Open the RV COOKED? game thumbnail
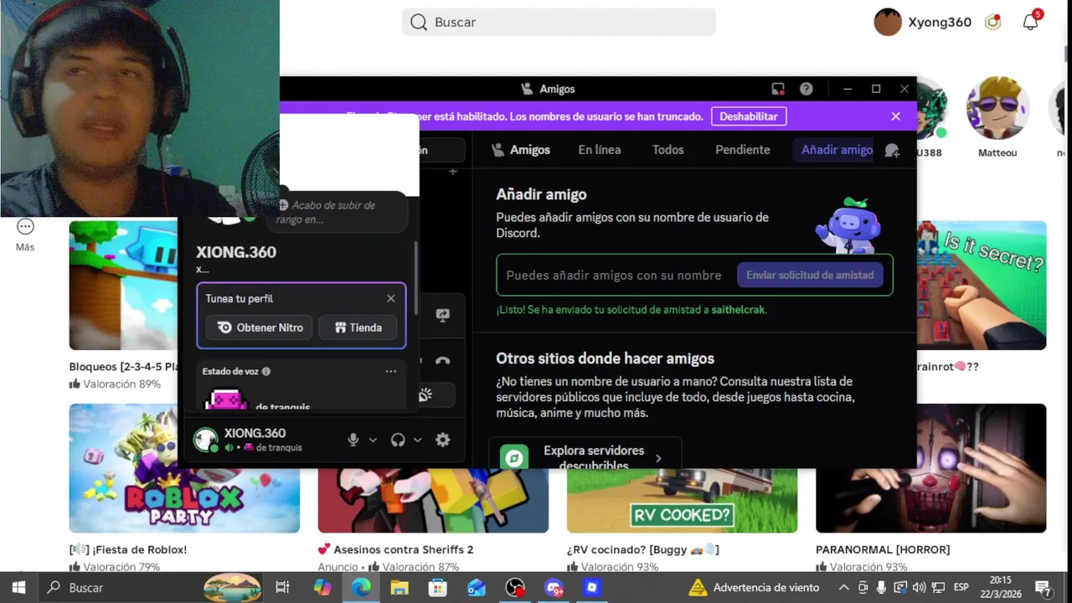Viewport: 1072px width, 603px height. 682,500
